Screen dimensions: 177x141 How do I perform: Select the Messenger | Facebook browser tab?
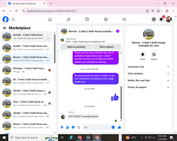tap(27, 4)
